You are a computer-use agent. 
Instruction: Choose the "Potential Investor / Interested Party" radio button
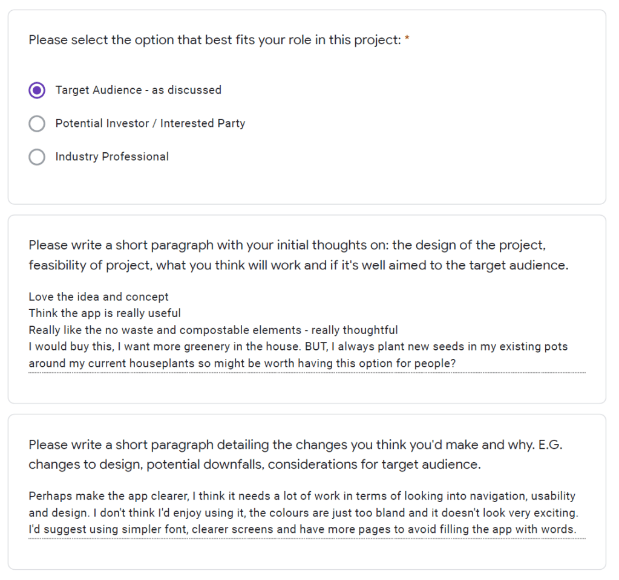coord(37,124)
